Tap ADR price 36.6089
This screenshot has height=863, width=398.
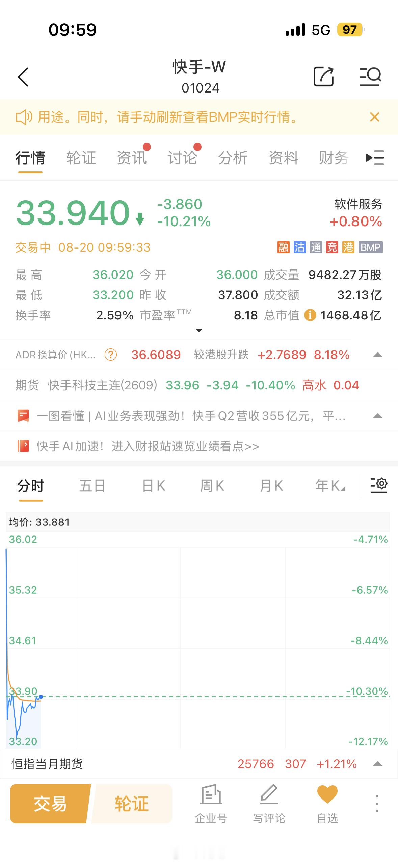coord(156,355)
